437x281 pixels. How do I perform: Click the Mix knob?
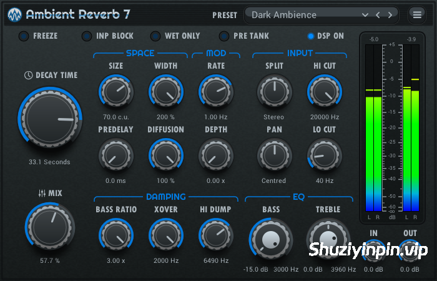[50, 226]
